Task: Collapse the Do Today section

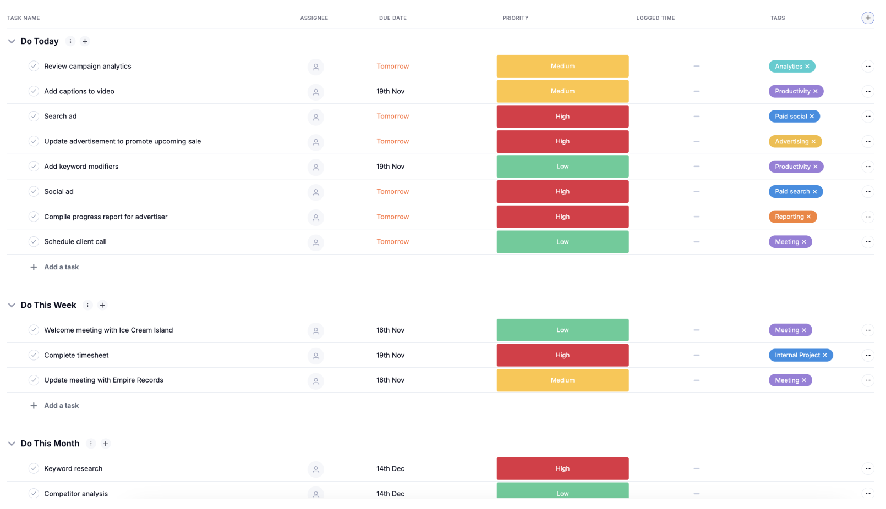Action: coord(12,41)
